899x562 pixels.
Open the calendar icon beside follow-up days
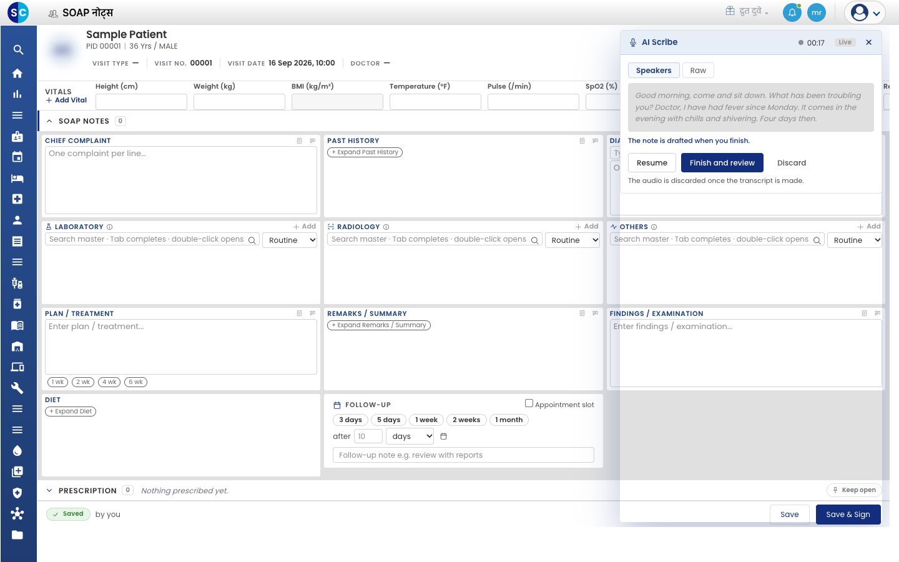[x=444, y=436]
